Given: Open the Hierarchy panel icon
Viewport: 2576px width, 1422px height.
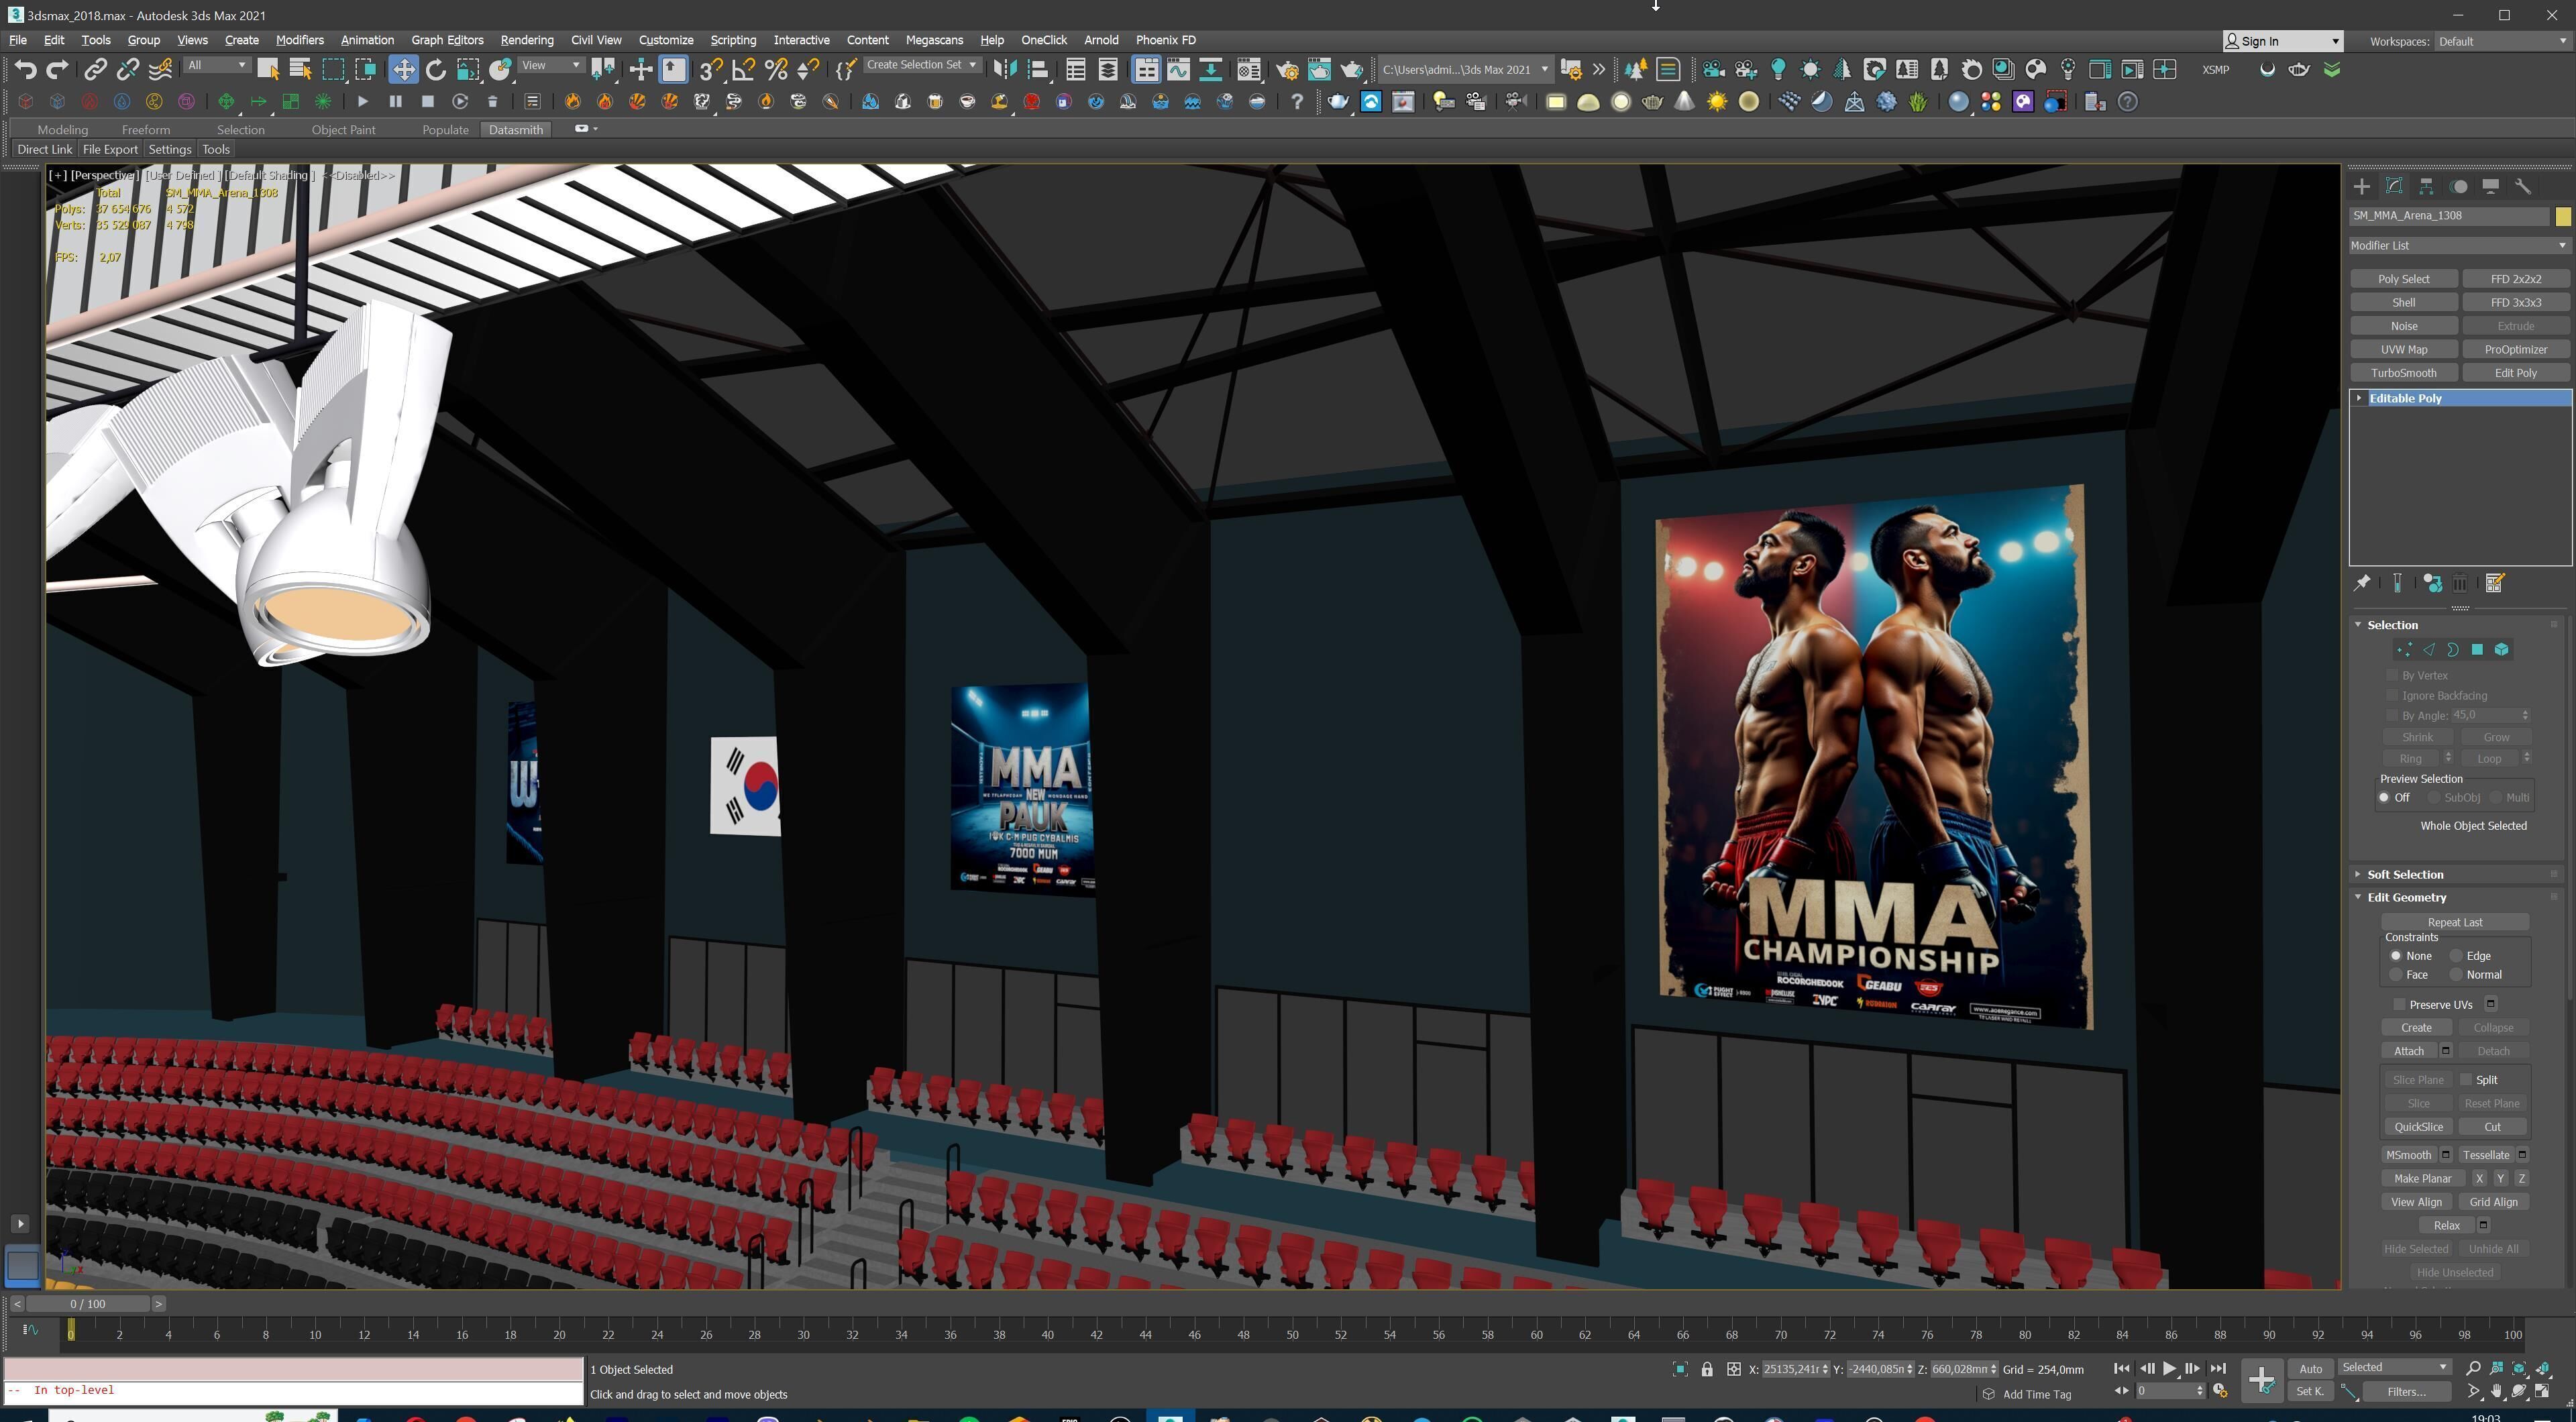Looking at the screenshot, I should pyautogui.click(x=2426, y=186).
